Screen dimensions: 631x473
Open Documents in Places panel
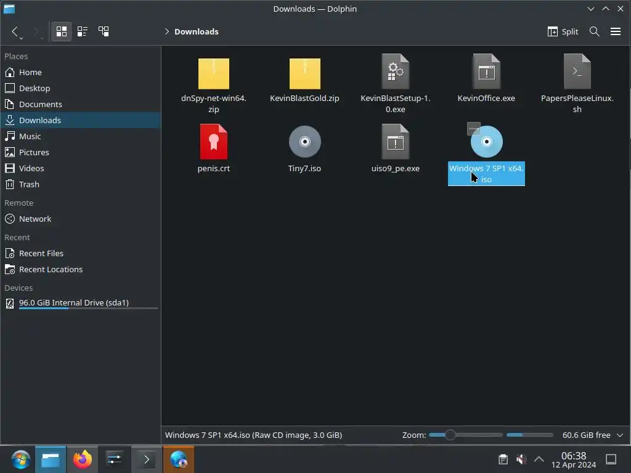(81, 104)
